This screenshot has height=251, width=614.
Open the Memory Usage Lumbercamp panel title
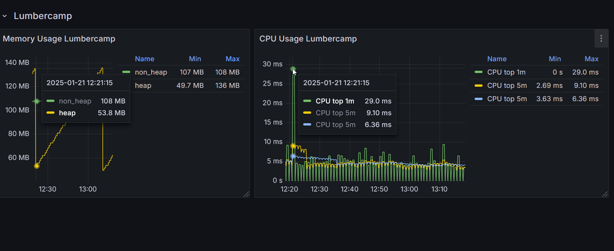point(59,39)
